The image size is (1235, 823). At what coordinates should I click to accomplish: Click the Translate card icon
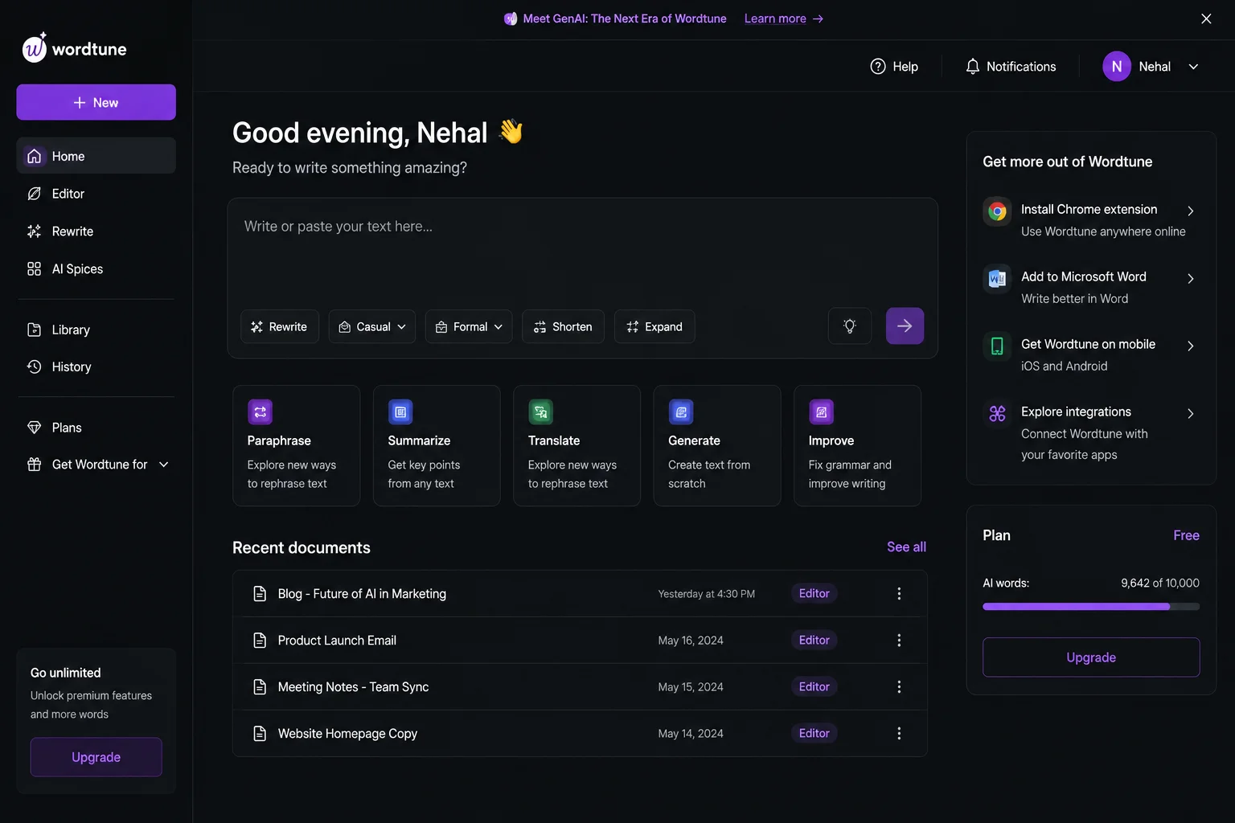(540, 412)
